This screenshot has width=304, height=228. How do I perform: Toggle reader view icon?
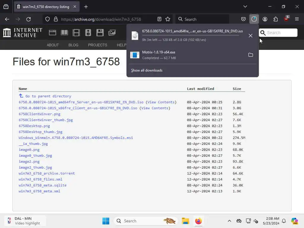159,19
